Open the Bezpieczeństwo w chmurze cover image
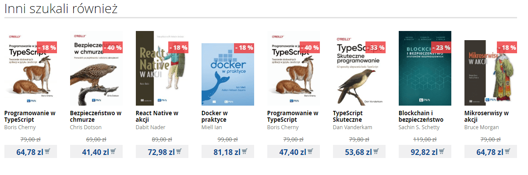This screenshot has width=528, height=175. point(96,68)
